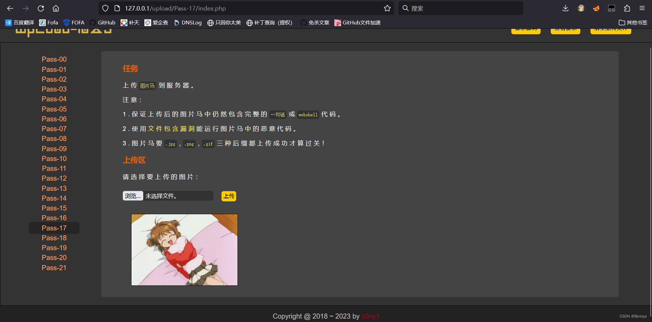Navigate to Pass-21
The image size is (652, 322).
(x=54, y=268)
